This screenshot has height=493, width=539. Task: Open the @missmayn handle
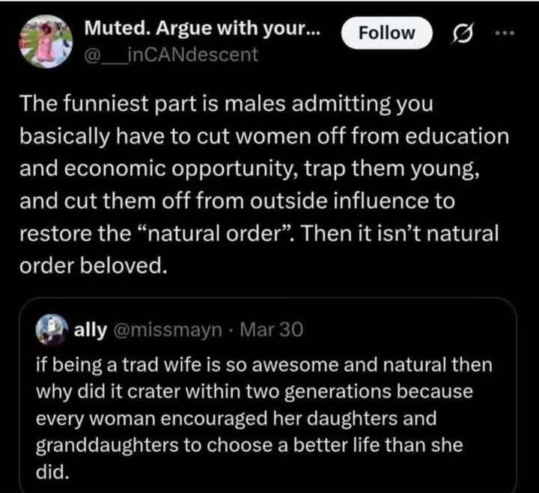click(165, 330)
